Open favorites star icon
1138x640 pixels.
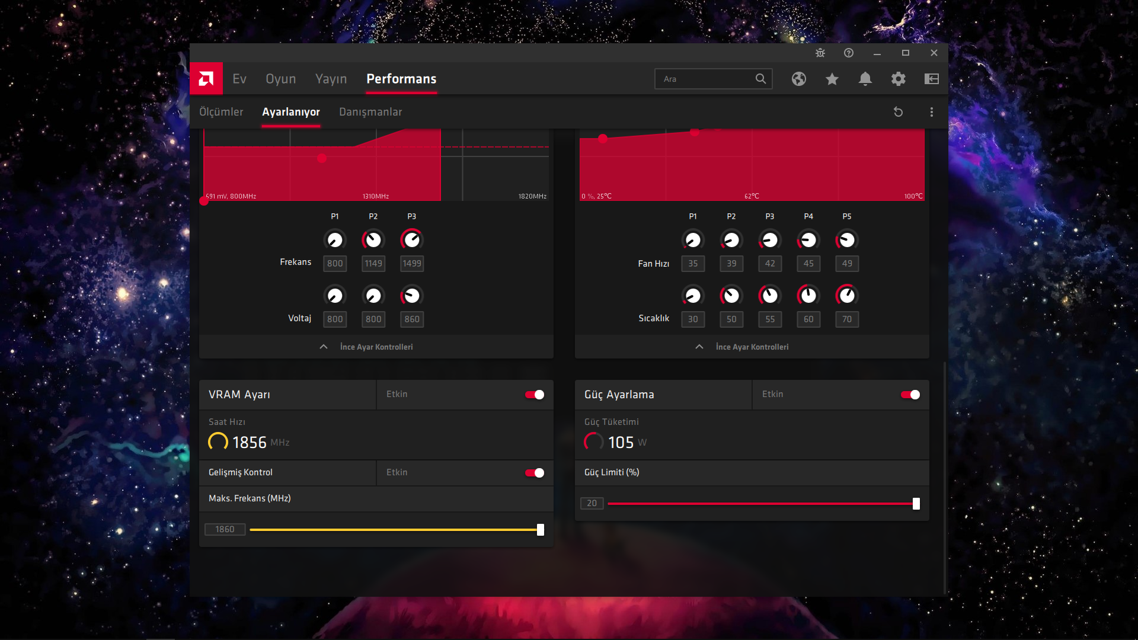click(x=832, y=79)
